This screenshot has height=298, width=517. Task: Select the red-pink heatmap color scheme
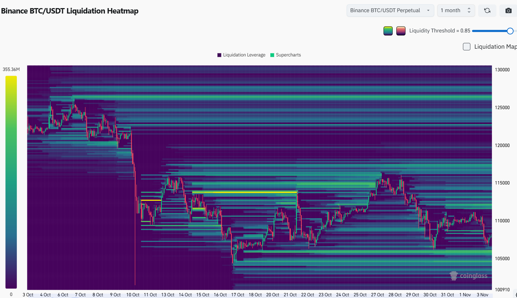401,31
